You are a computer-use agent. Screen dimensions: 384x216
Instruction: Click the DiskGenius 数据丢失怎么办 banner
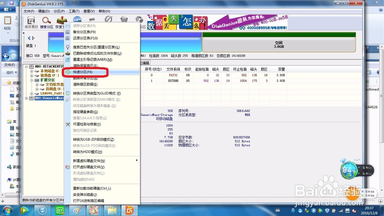(x=217, y=22)
